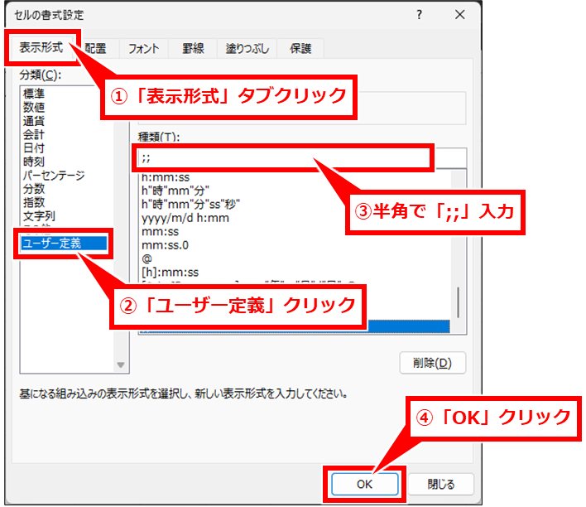Select [h]:mm:ss format

click(170, 272)
